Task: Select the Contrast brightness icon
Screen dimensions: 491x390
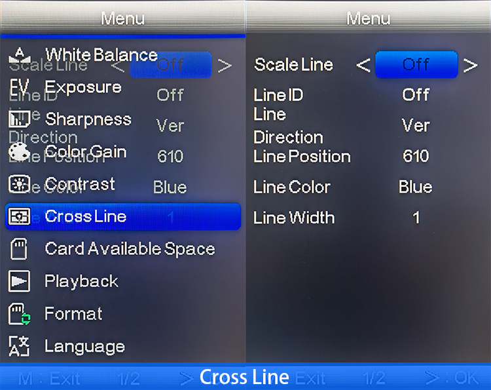Action: pos(20,184)
